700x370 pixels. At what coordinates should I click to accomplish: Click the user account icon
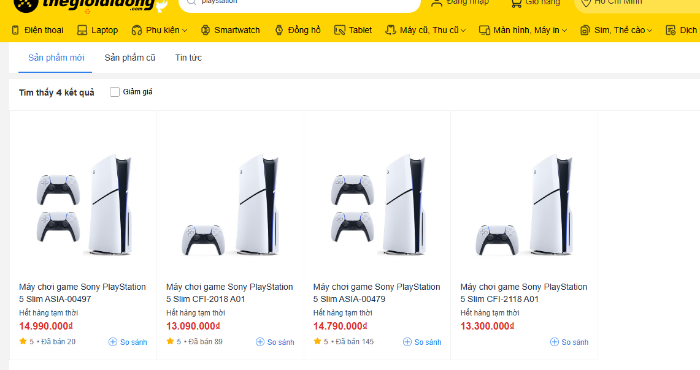(436, 3)
